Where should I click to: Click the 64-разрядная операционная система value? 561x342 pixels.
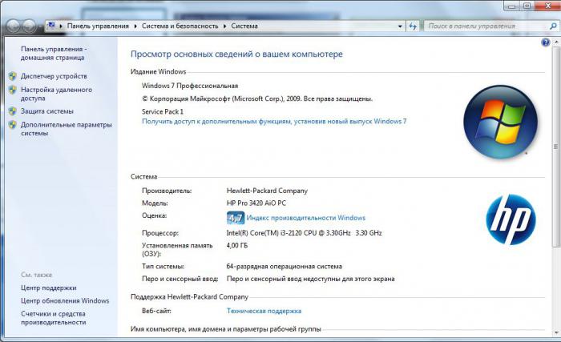[x=284, y=267]
